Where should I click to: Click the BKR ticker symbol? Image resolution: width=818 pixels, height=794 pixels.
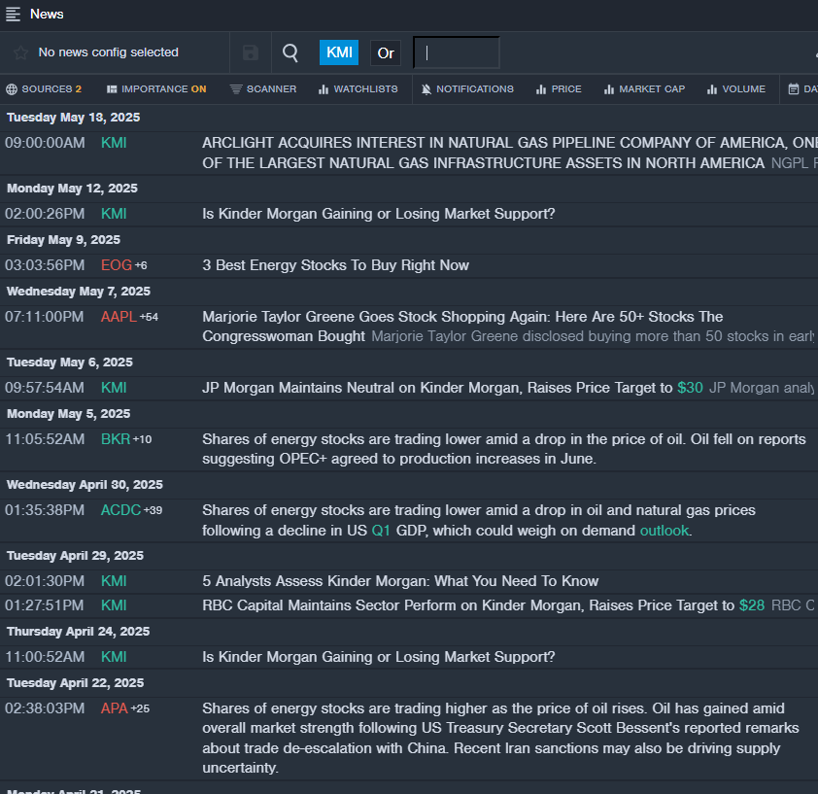point(116,439)
